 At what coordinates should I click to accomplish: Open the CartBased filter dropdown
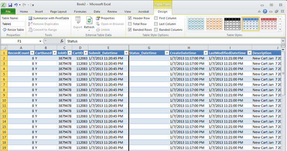pos(55,53)
